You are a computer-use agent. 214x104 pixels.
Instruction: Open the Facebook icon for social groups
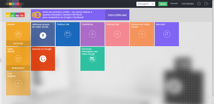pyautogui.click(x=43, y=36)
